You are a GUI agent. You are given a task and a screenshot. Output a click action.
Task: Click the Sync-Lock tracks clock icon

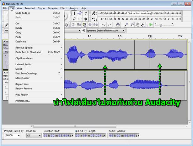(x=118, y=25)
